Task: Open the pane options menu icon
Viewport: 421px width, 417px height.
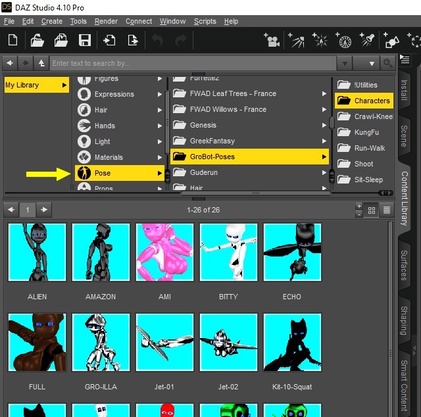Action: coord(405,59)
